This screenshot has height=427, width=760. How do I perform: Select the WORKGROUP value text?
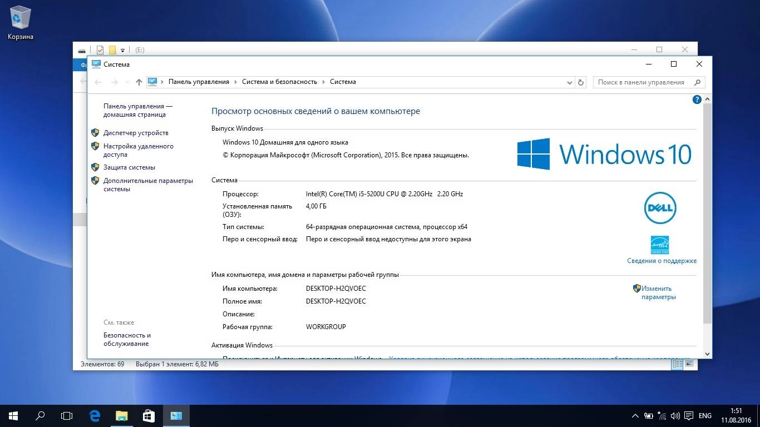pos(326,327)
